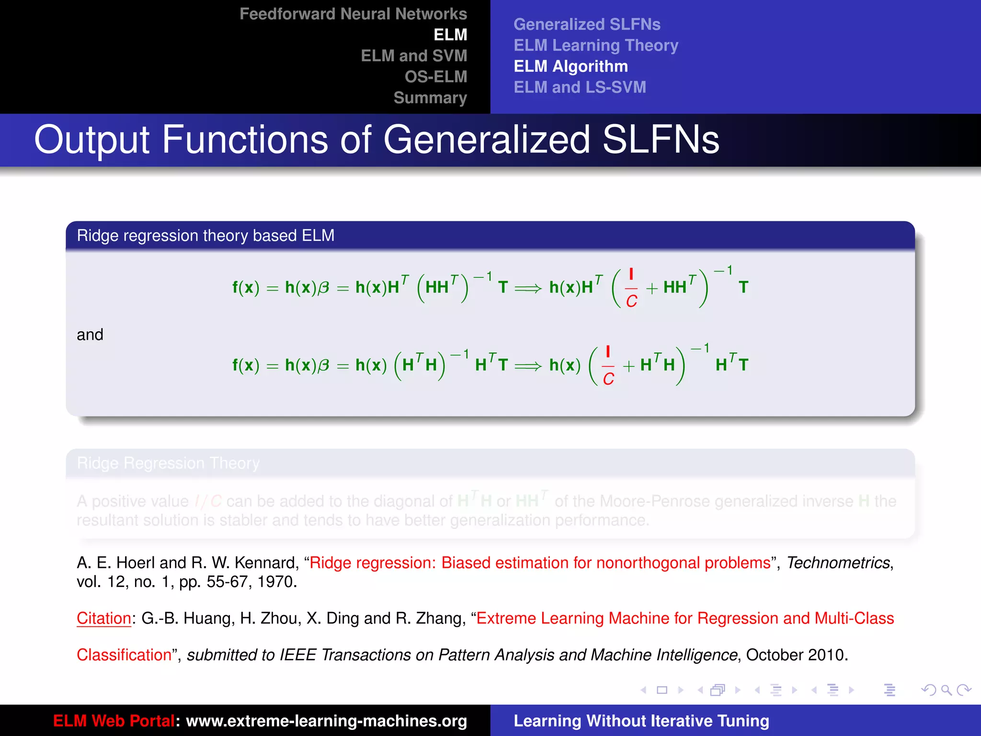Go to the Summary section
Viewport: 981px width, 736px height.
pos(430,98)
